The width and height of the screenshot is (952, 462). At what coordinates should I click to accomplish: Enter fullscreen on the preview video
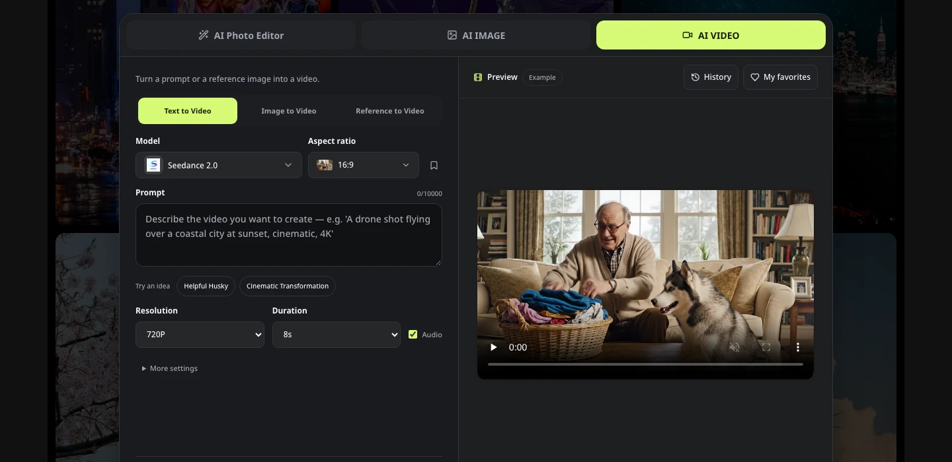766,347
